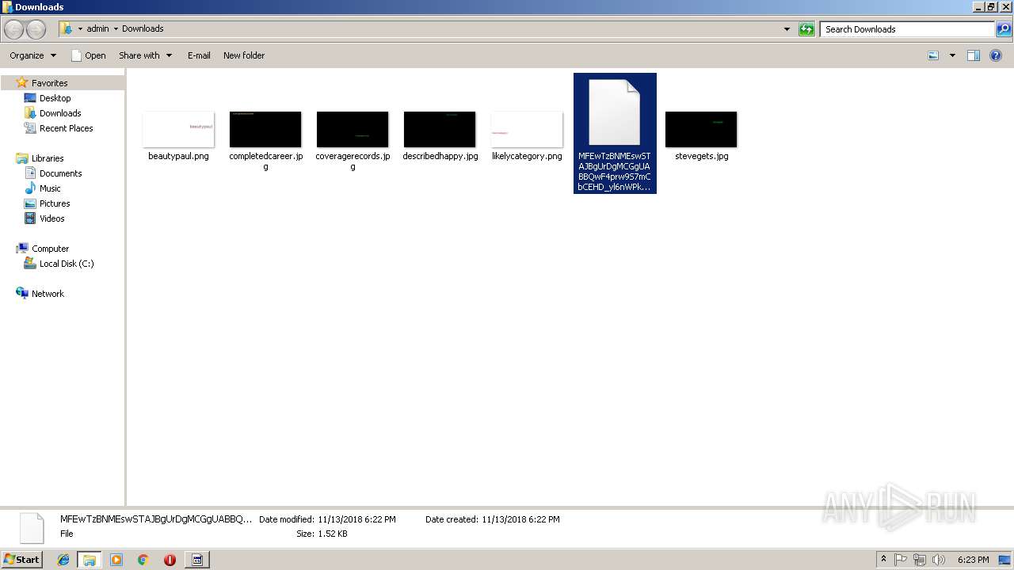Select the coveragerecords.jpg thumbnail
The height and width of the screenshot is (570, 1014).
pos(353,129)
